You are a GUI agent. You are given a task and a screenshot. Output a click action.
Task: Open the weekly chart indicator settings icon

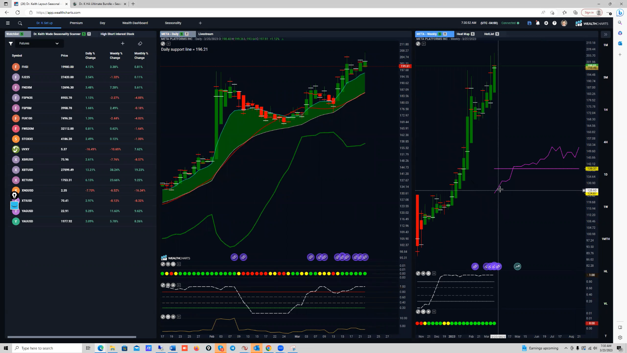418,44
